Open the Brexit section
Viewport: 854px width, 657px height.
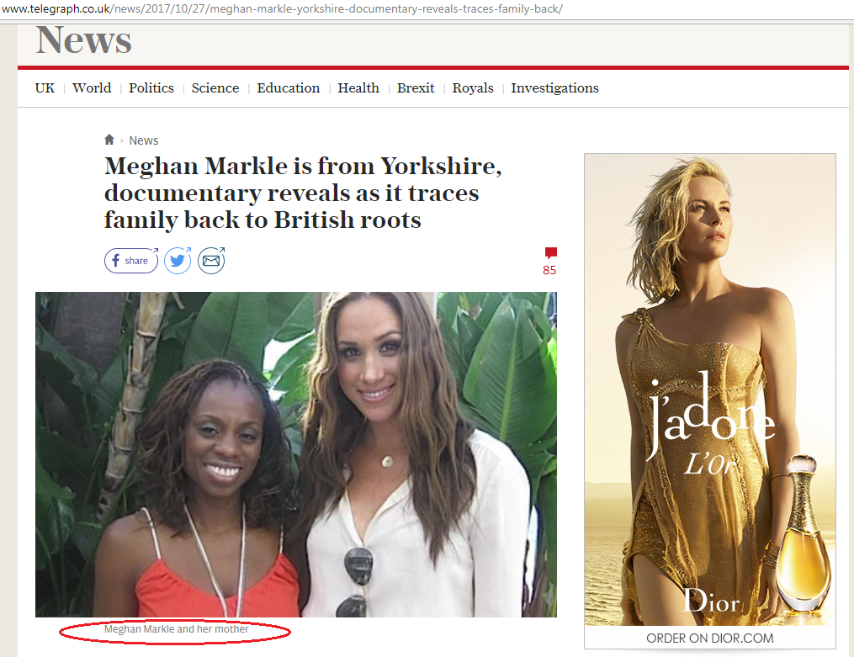pos(416,88)
